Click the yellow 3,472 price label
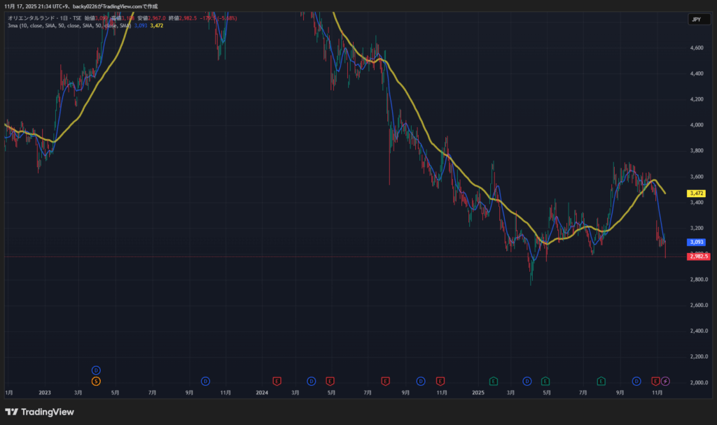Screen dimensions: 717x425 tap(696, 193)
